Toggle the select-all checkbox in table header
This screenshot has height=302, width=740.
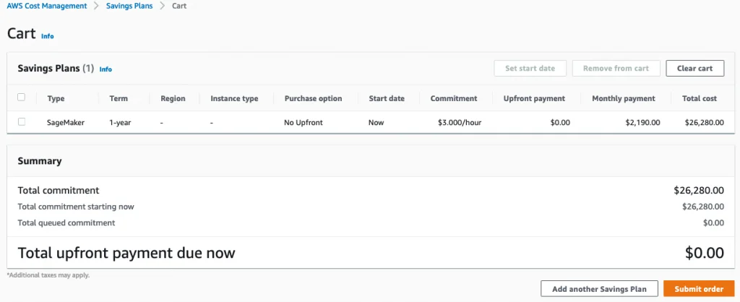pos(21,98)
